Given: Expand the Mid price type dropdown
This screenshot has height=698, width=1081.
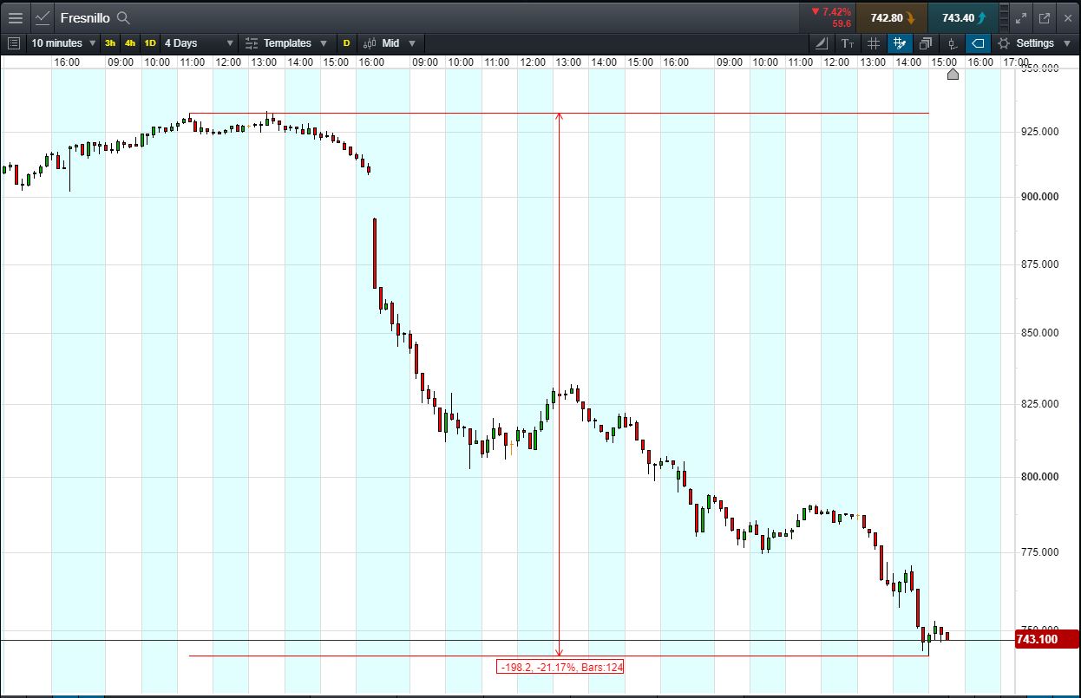Looking at the screenshot, I should [x=390, y=42].
